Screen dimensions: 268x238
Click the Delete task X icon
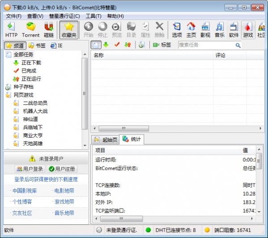pos(159,30)
